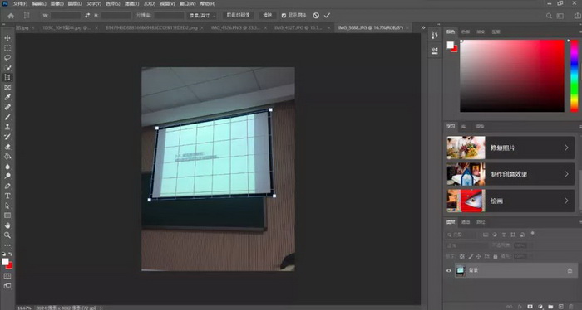Open the 像素/英寸 resolution unit dropdown
Screen dimensions: 582x310
point(202,16)
